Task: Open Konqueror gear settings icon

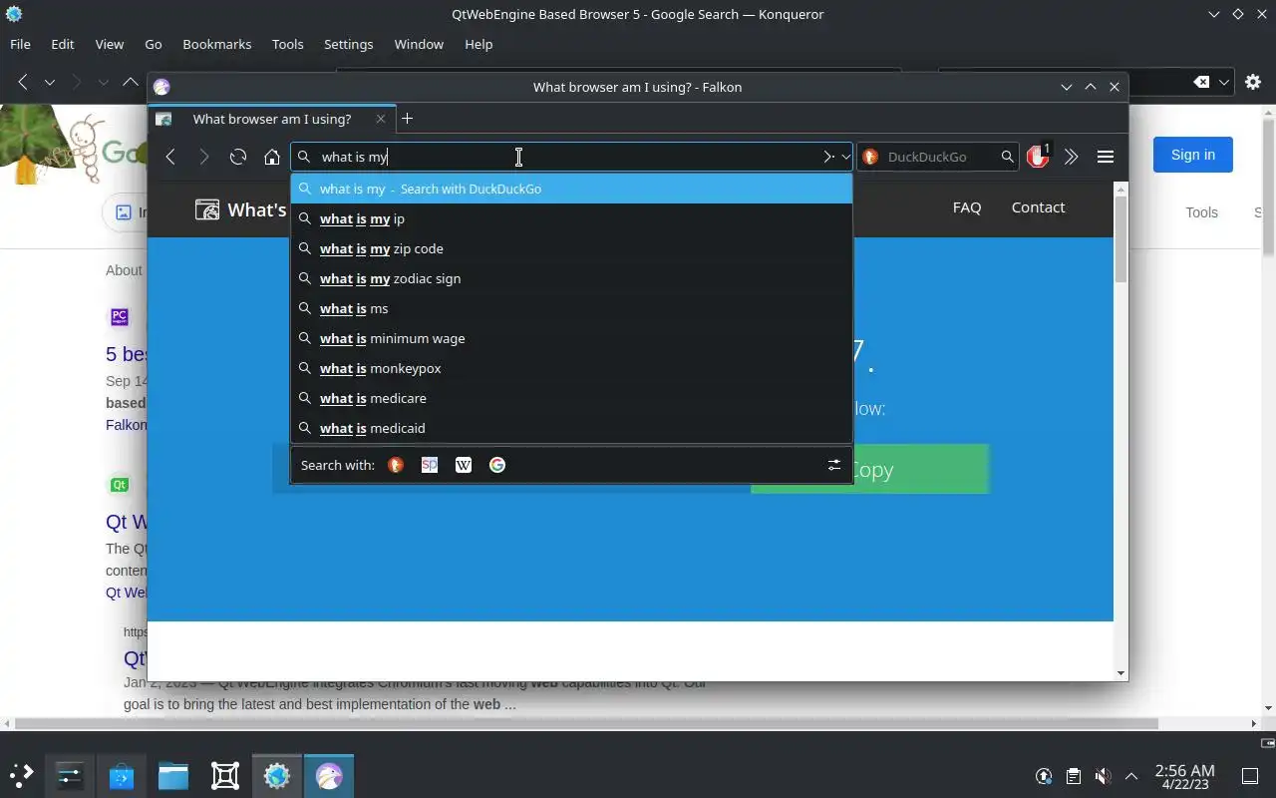Action: [x=1253, y=82]
